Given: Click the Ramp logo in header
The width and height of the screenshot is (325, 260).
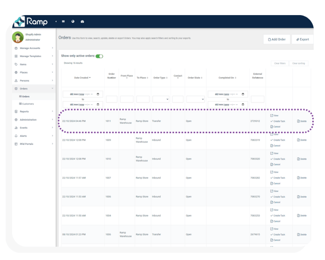Looking at the screenshot, I should point(31,21).
